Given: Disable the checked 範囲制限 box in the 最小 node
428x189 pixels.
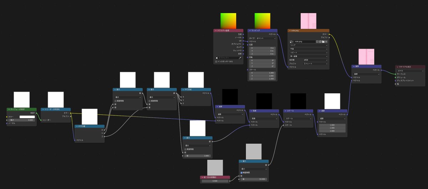Looking at the screenshot, I should click(242, 172).
